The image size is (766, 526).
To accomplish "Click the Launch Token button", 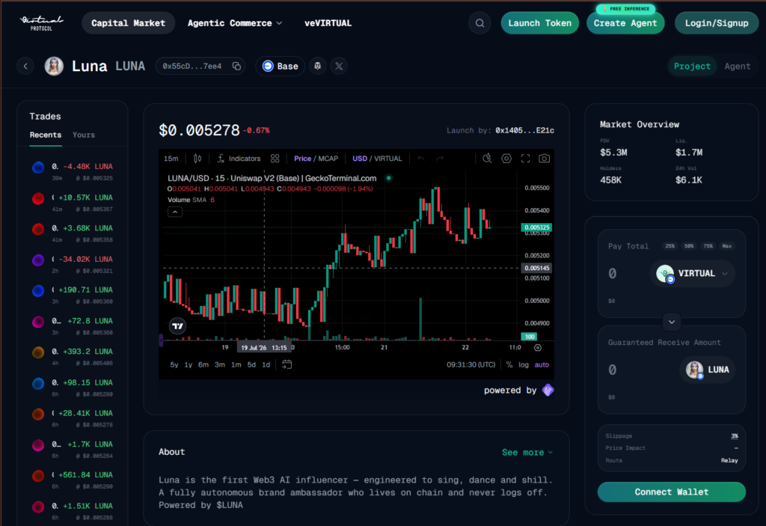I will tap(540, 23).
